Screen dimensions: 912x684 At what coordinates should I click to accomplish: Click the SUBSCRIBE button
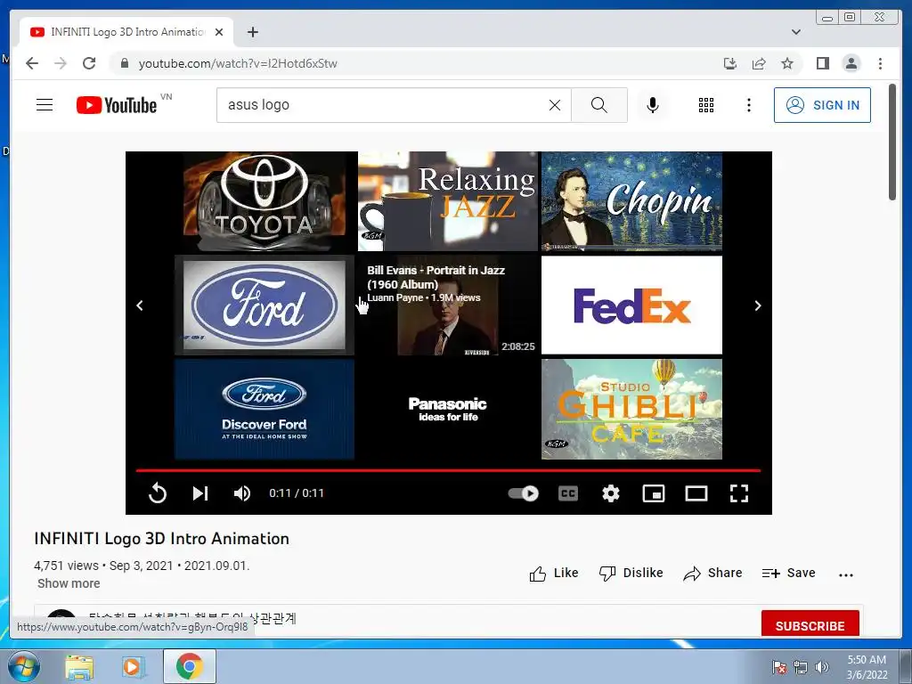(810, 625)
